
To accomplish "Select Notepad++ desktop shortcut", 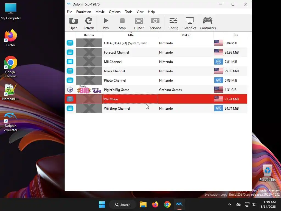I will point(11,92).
